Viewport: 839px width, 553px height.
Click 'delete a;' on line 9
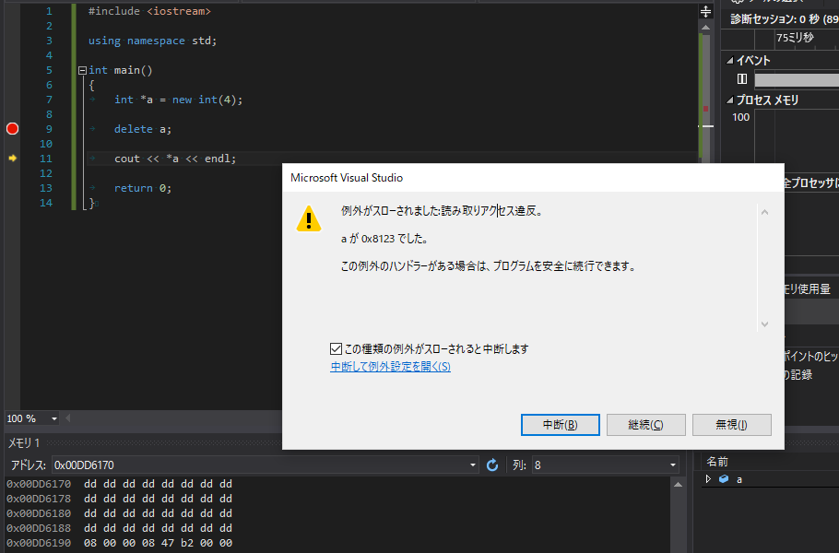pyautogui.click(x=142, y=129)
